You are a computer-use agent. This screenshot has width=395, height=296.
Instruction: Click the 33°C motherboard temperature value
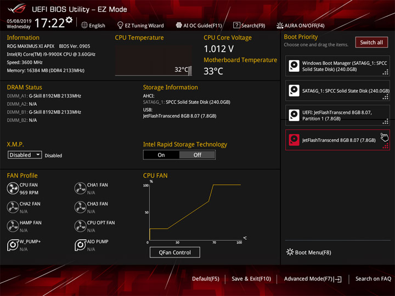[213, 71]
